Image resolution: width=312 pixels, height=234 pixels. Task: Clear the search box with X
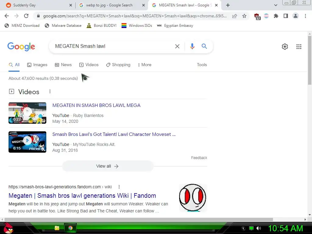tap(177, 46)
